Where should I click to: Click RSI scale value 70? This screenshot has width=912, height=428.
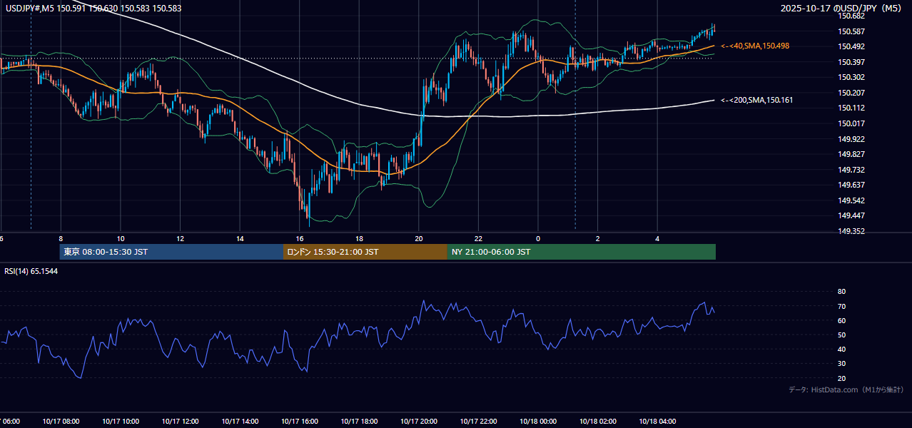pos(842,306)
